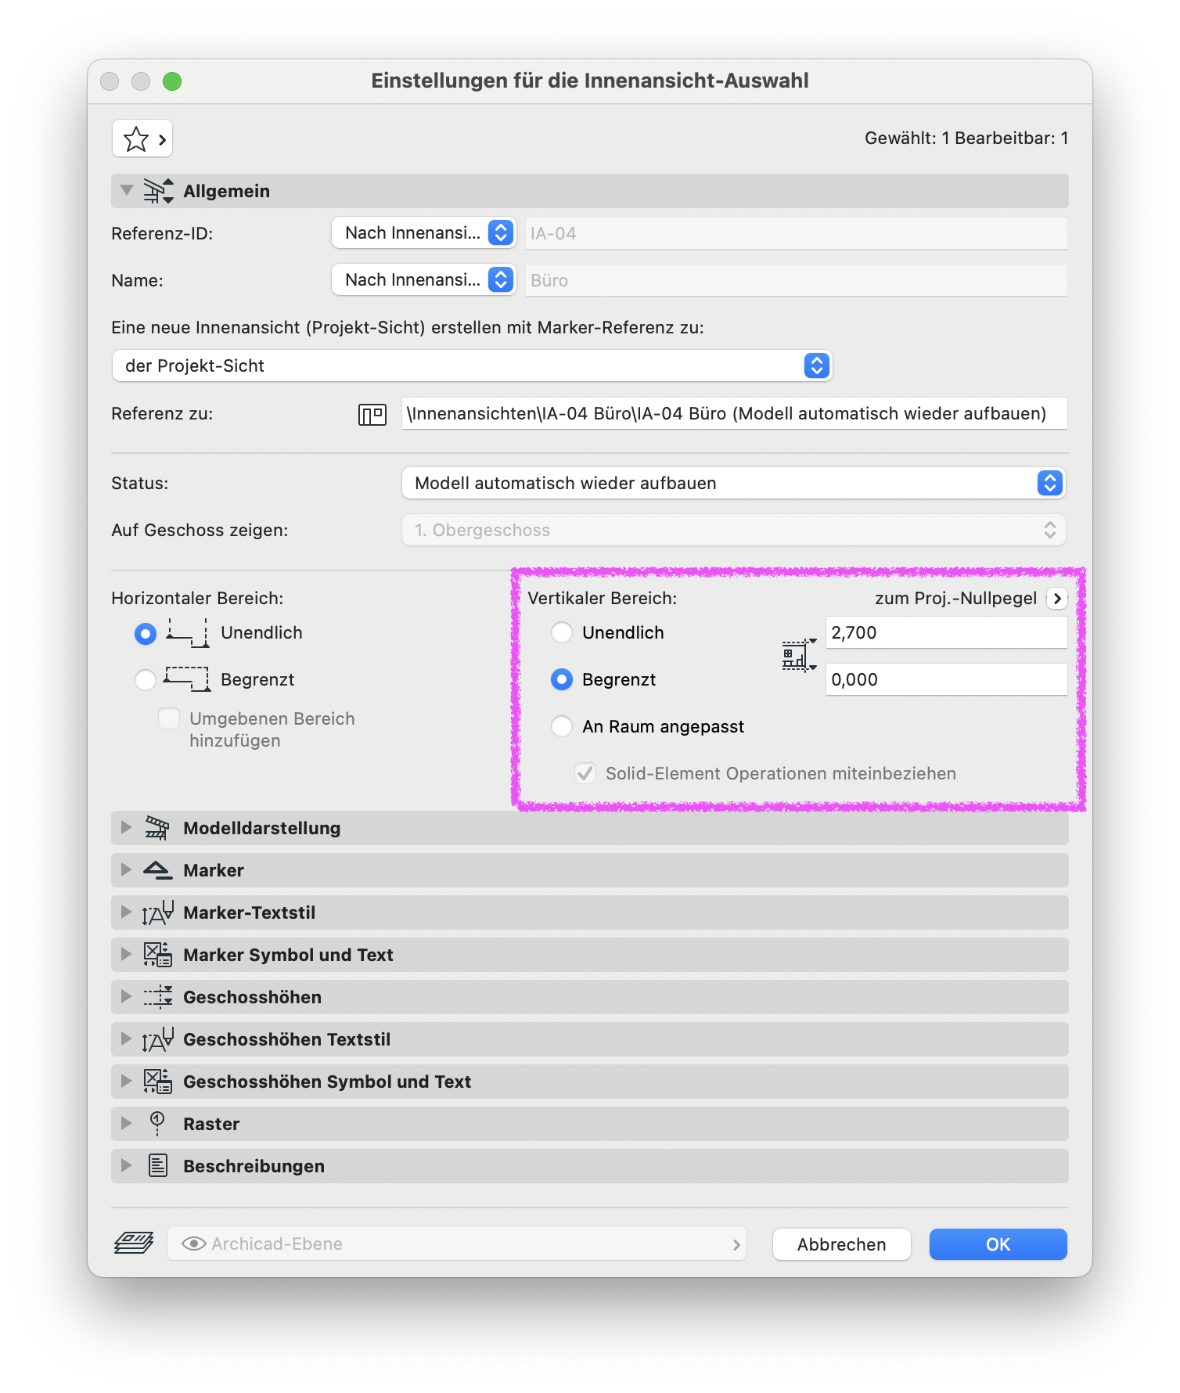Open Status Modell automatisch dropdown
Image resolution: width=1180 pixels, height=1393 pixels.
[x=733, y=483]
